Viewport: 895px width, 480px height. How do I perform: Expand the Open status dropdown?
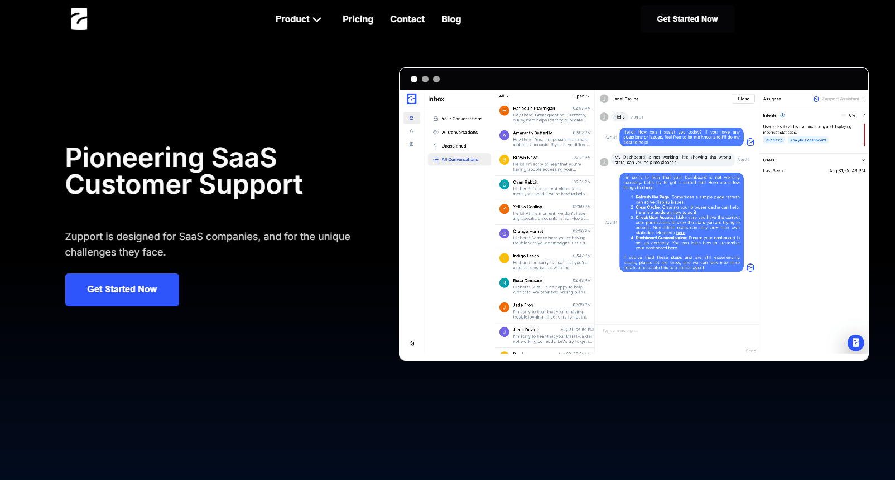click(581, 96)
